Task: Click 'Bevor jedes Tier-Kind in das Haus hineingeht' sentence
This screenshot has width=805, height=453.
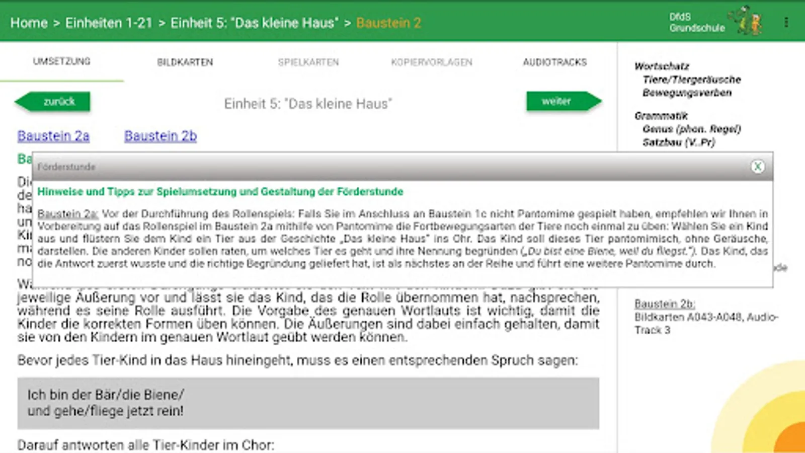Action: click(x=298, y=360)
